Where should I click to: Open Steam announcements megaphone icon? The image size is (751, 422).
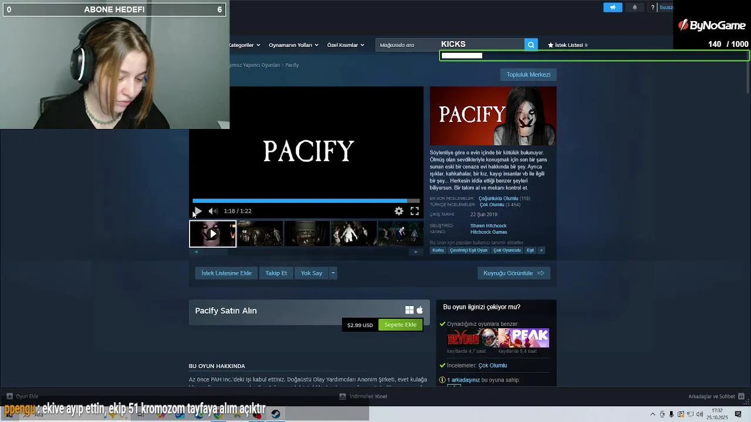pos(613,8)
